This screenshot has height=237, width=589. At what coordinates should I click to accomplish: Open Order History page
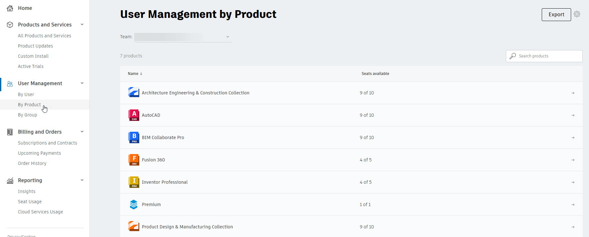tap(32, 163)
